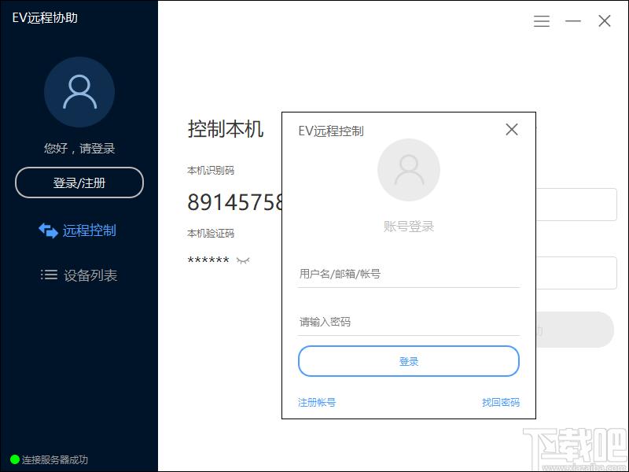Click the 本机识别码 number 89145758
The image size is (629, 472).
pos(235,202)
